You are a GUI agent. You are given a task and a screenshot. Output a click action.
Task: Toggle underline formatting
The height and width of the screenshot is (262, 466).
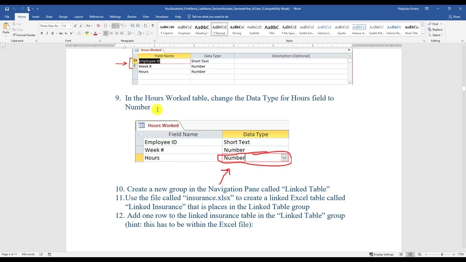52,33
